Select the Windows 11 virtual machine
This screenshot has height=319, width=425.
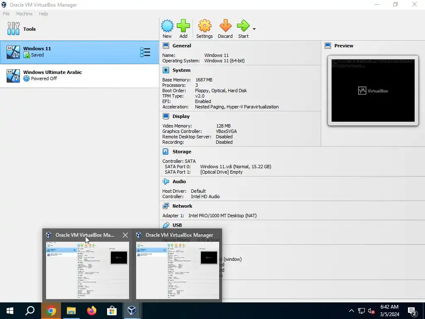tap(79, 52)
